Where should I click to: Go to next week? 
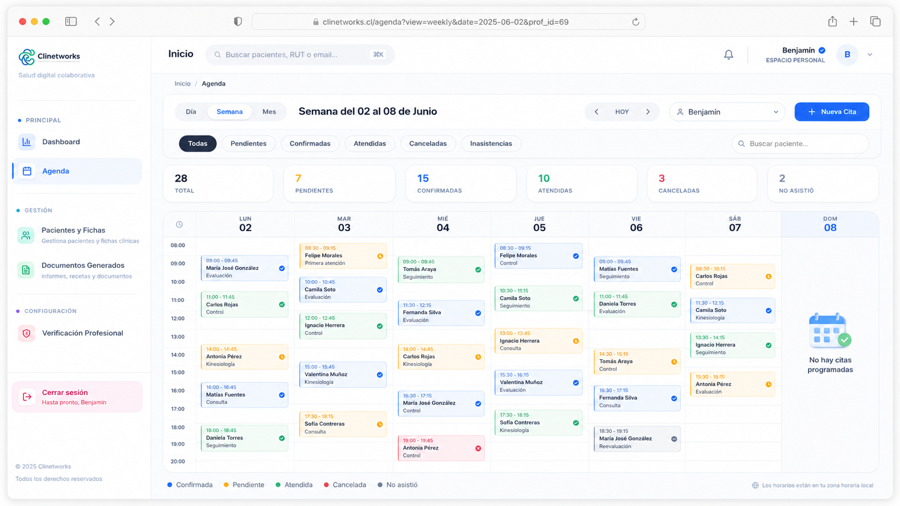(x=648, y=112)
